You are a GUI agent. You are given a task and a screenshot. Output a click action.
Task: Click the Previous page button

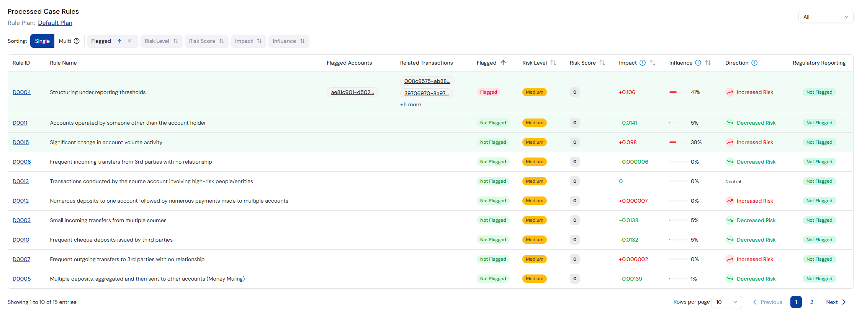(767, 302)
